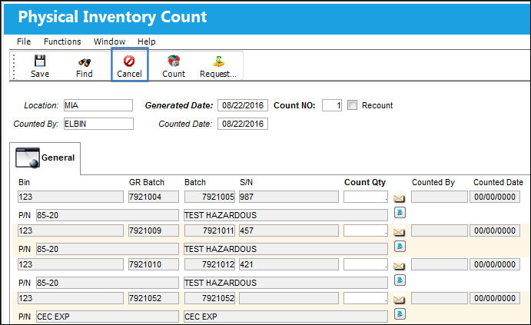Click Batch value 7921005

(x=210, y=197)
